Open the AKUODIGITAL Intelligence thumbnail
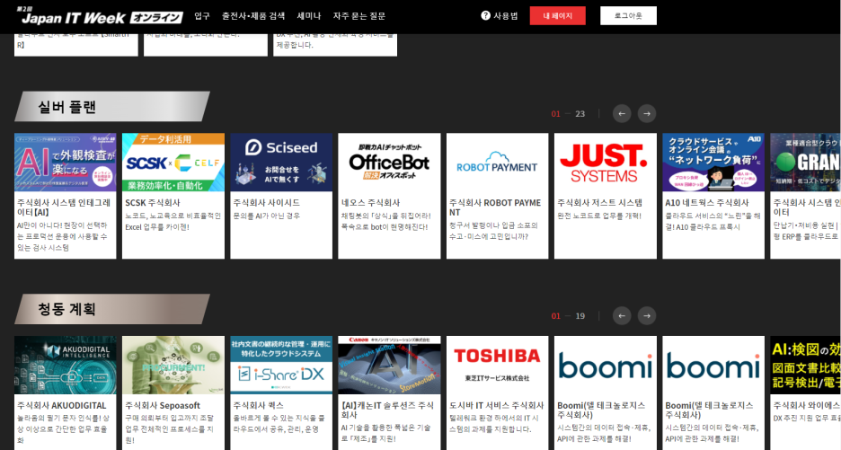 [x=66, y=366]
